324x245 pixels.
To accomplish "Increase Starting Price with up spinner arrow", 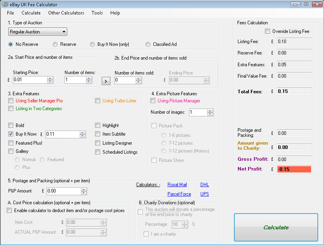I will [50, 78].
